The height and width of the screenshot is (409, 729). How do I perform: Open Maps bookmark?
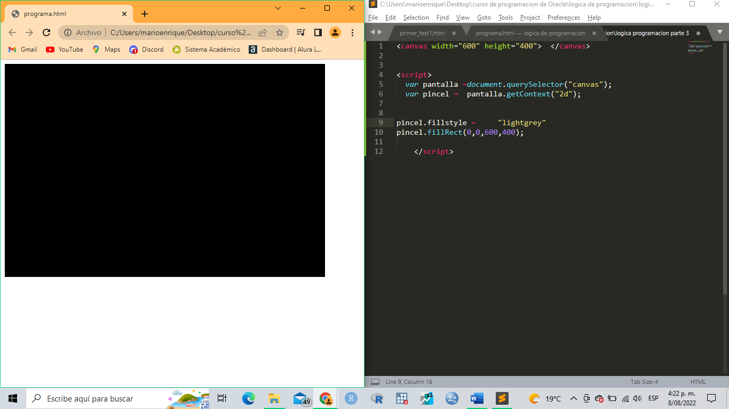(106, 50)
